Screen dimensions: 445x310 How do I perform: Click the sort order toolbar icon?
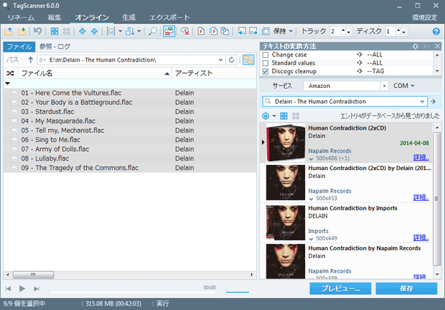[x=130, y=32]
